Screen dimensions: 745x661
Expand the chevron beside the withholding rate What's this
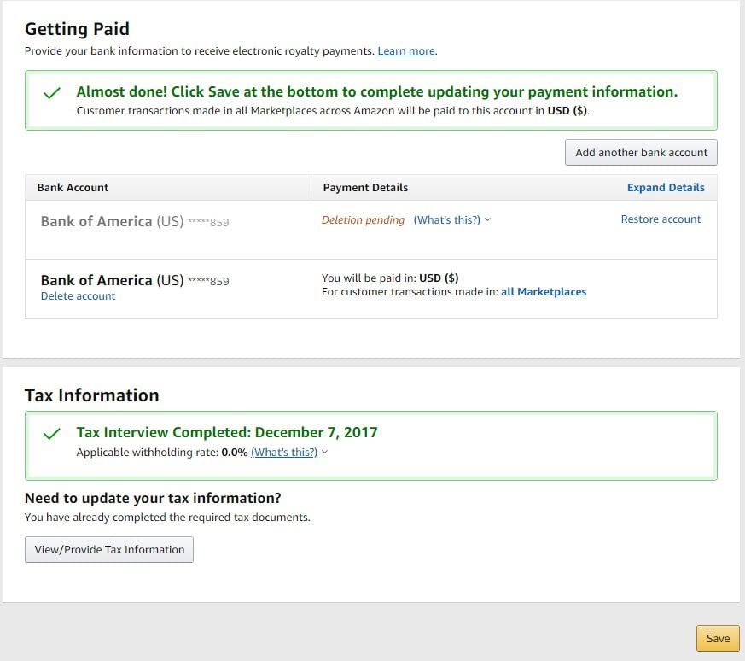point(325,453)
